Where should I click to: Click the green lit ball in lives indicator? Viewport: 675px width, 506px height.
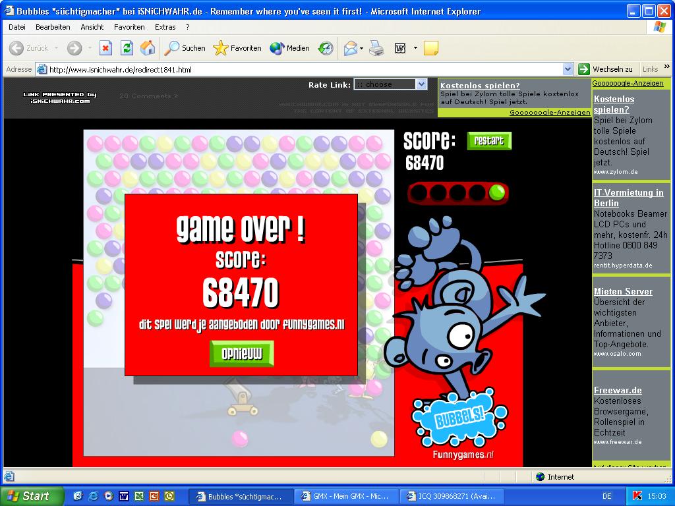pos(497,193)
